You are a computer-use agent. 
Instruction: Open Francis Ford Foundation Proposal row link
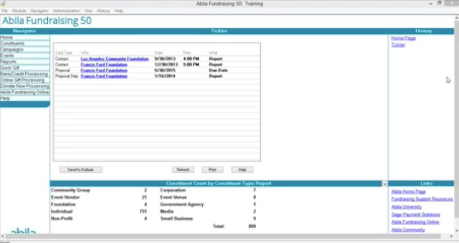tap(104, 70)
